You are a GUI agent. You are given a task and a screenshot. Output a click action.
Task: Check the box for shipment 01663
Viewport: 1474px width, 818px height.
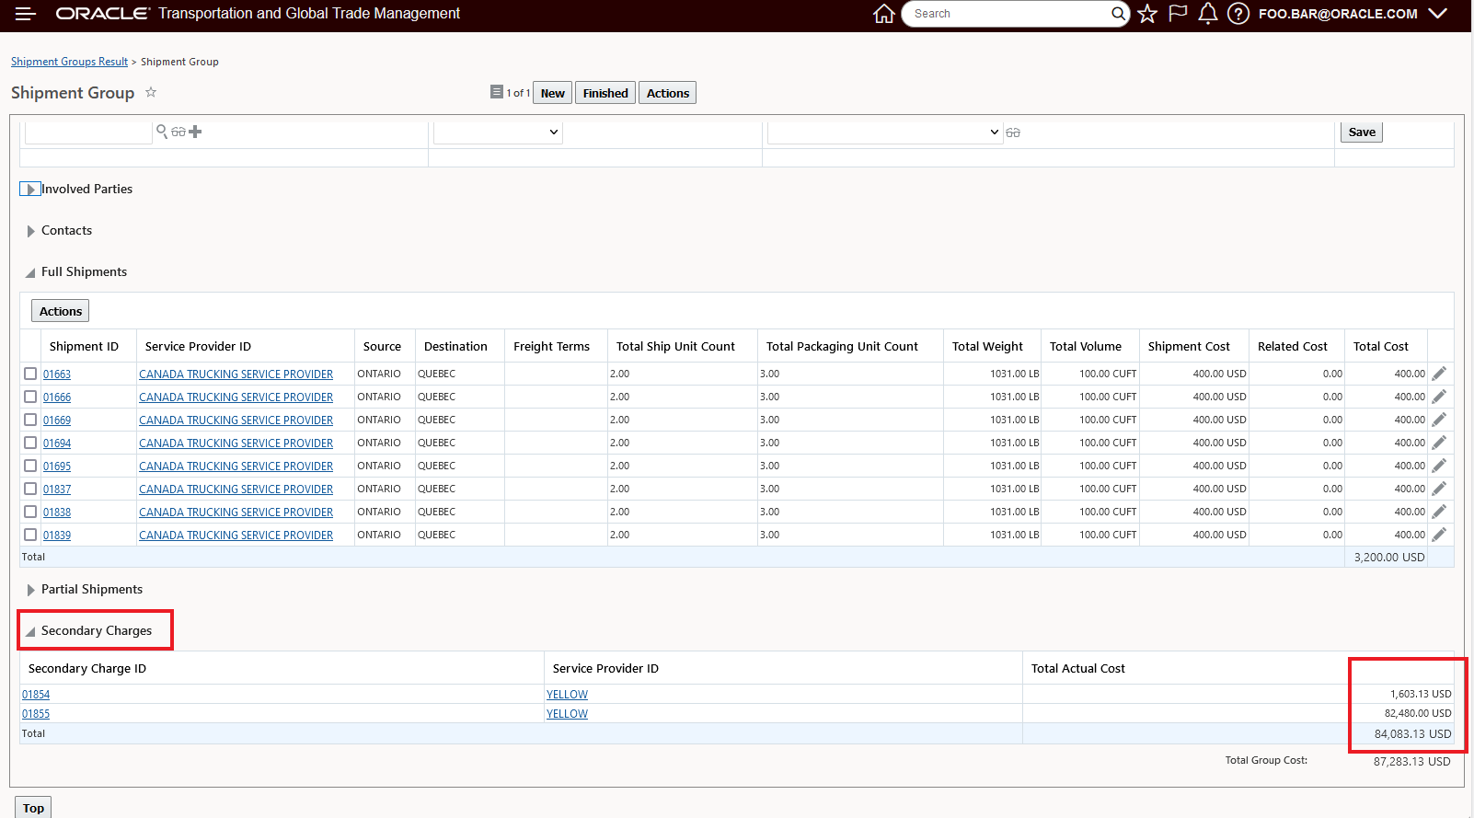click(30, 374)
